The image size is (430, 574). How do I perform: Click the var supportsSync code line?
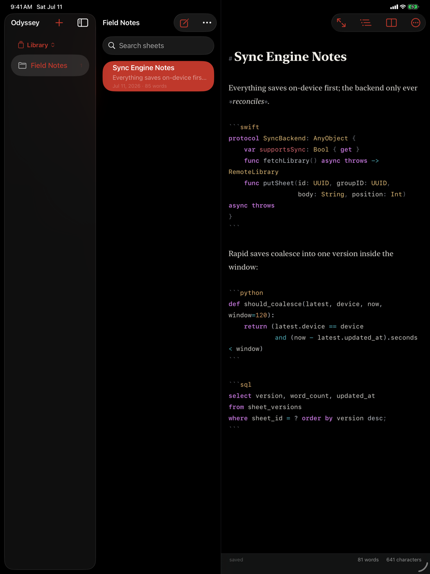301,150
